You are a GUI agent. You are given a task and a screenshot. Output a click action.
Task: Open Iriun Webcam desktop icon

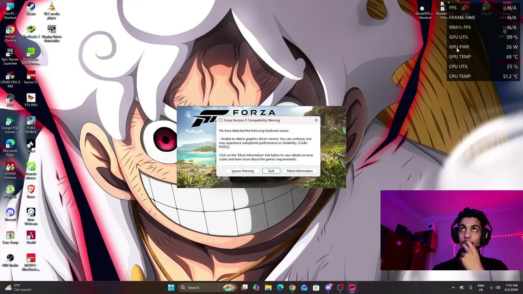[x=31, y=217]
